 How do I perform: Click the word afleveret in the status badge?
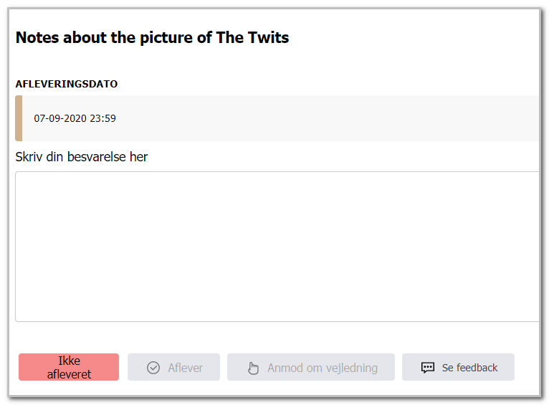(69, 374)
